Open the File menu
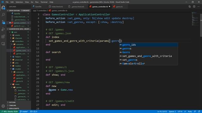 pyautogui.click(x=7, y=2)
